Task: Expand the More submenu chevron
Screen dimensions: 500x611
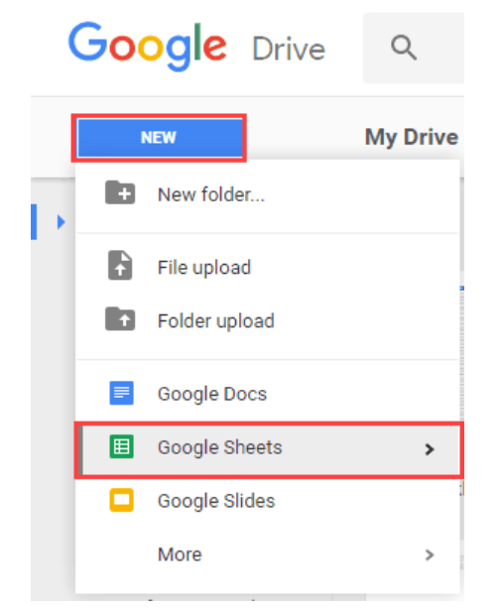Action: (x=430, y=554)
